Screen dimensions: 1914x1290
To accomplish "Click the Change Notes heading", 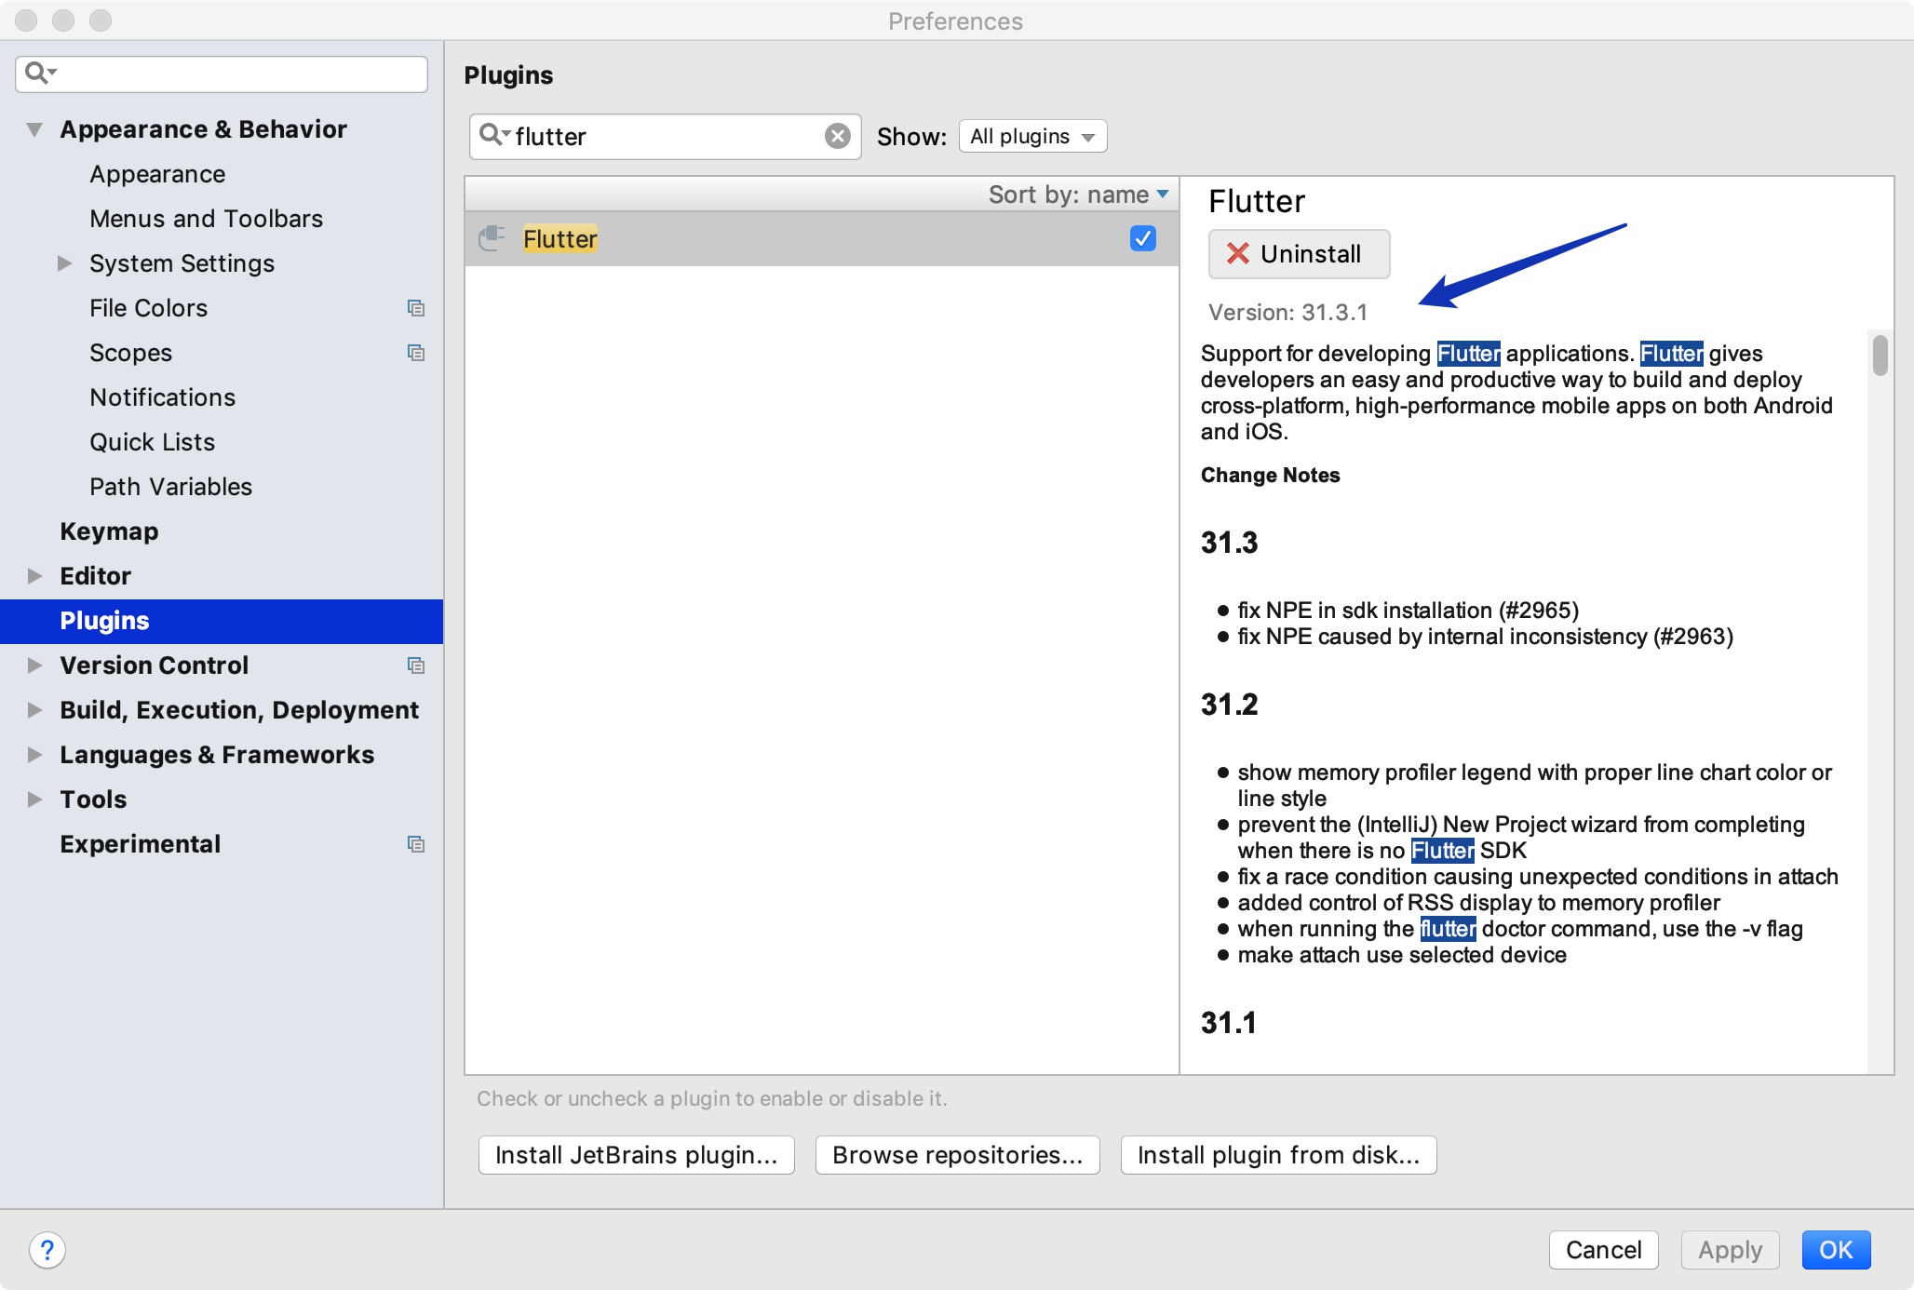I will pyautogui.click(x=1270, y=476).
